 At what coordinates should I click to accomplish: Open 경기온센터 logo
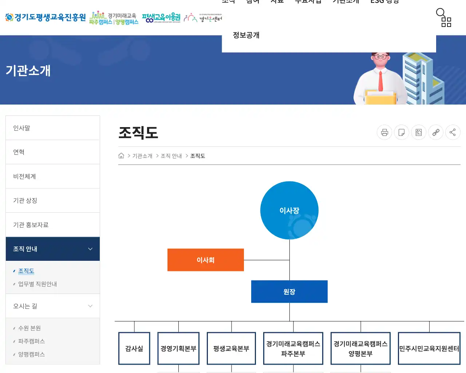tap(203, 18)
